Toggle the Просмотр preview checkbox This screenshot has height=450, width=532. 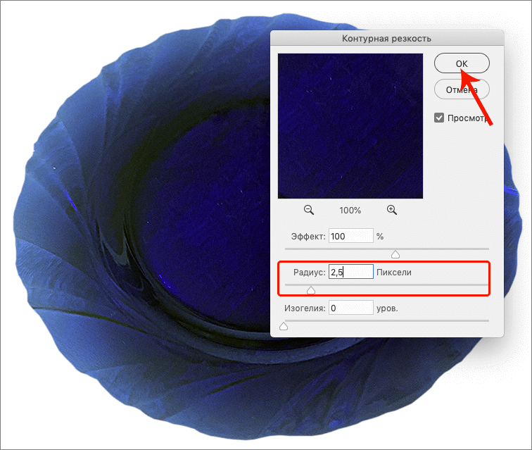tap(439, 118)
